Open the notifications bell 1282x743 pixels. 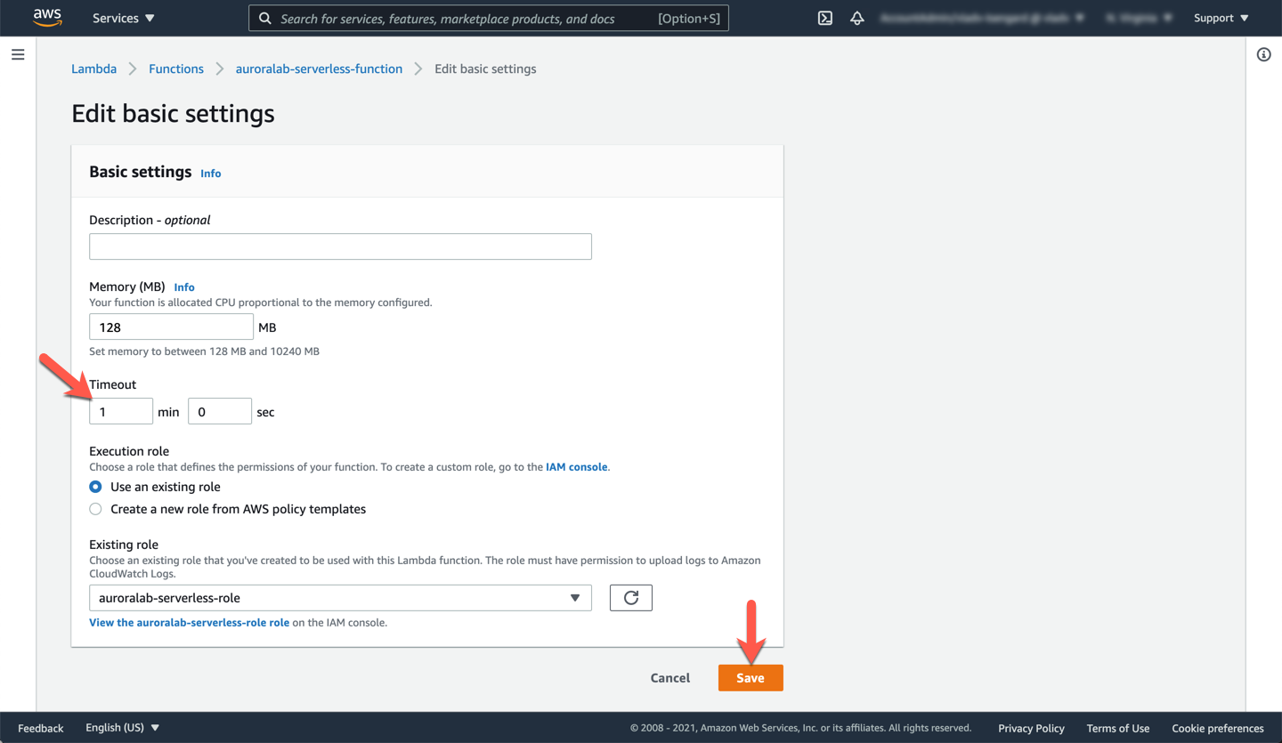point(856,18)
